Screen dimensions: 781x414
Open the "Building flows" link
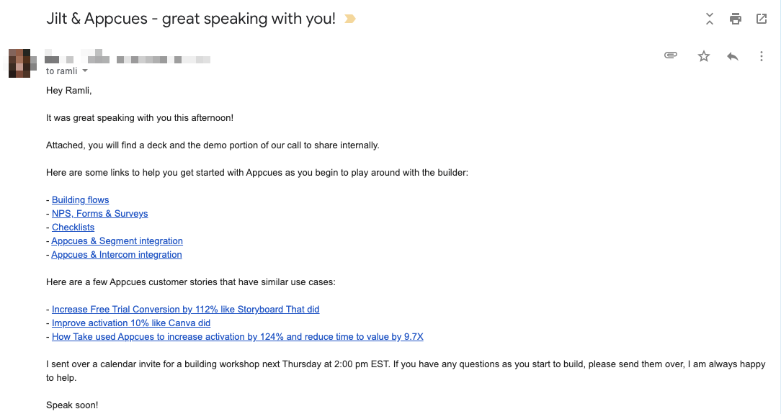81,199
